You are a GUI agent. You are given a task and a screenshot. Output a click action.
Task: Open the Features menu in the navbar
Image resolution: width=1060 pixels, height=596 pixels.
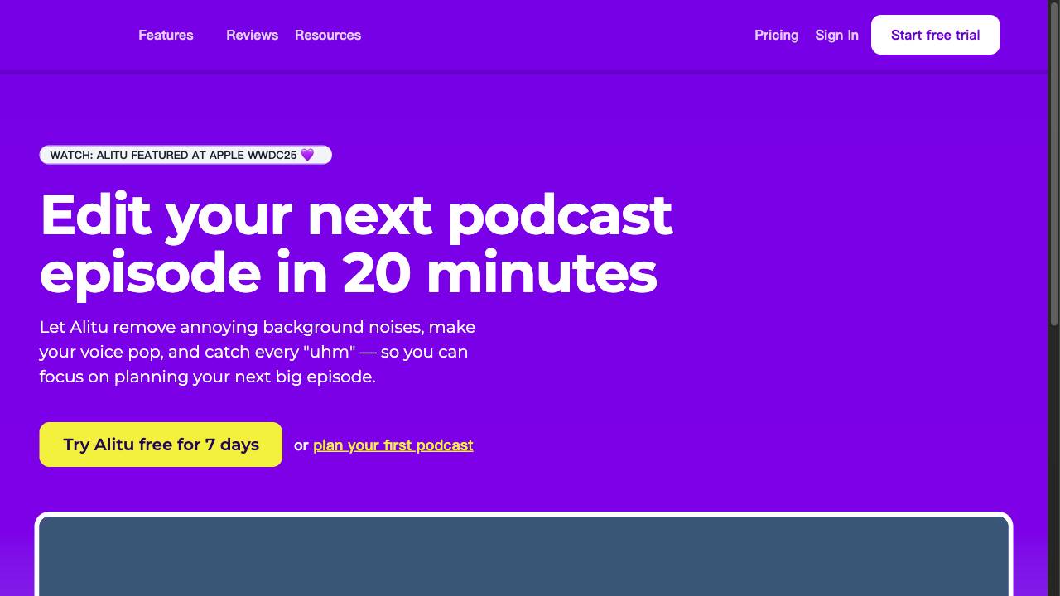pos(166,35)
